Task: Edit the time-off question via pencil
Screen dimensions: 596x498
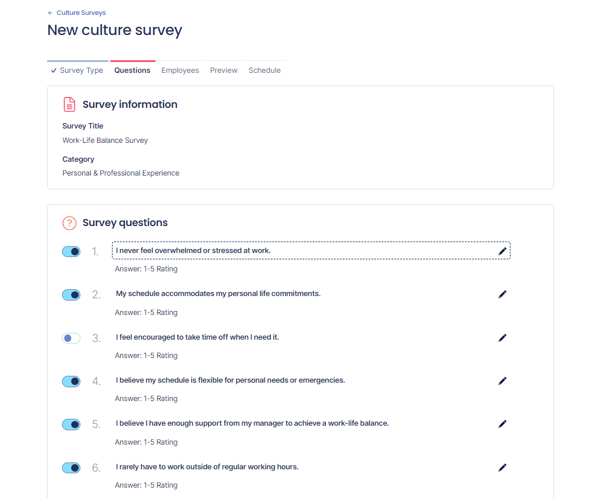Action: click(502, 338)
